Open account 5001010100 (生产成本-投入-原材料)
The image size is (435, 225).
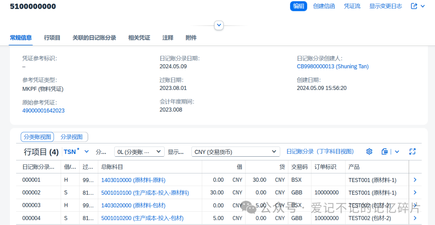coord(145,193)
